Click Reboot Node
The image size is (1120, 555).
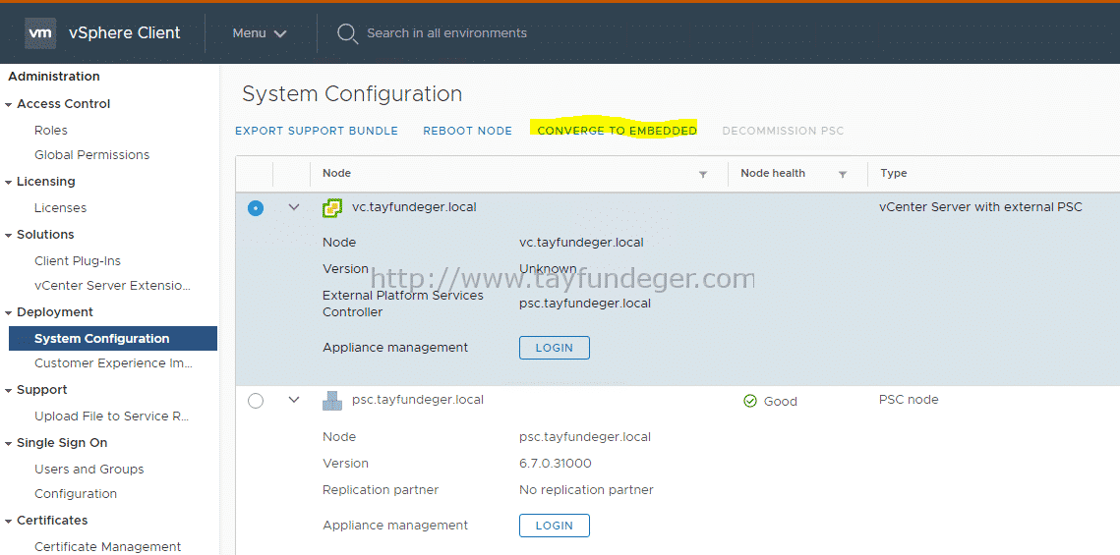click(x=467, y=131)
